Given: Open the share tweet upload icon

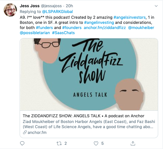Looking at the screenshot, I should point(133,143).
